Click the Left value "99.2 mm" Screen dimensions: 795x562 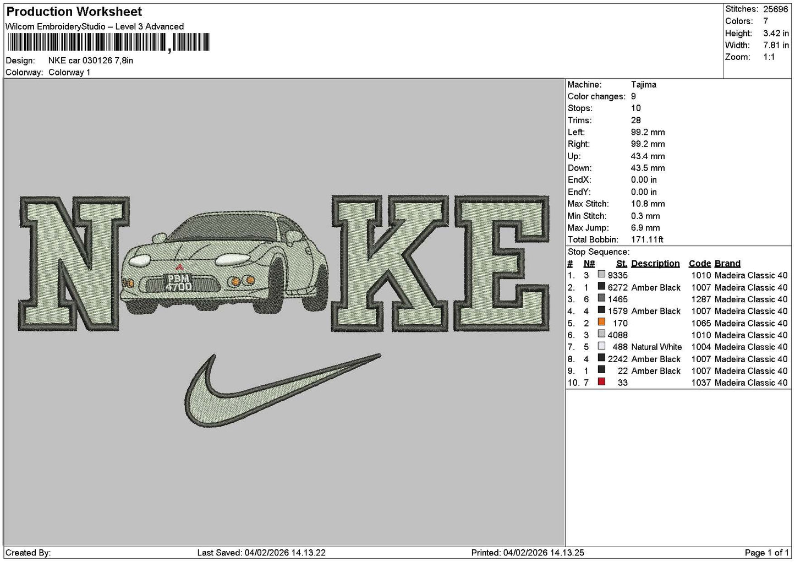[648, 132]
